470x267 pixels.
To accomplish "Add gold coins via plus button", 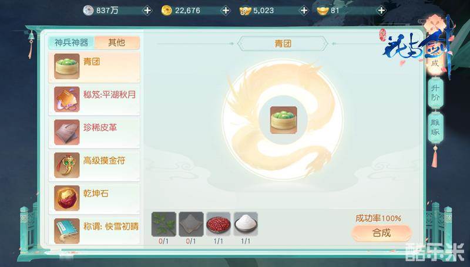I will pyautogui.click(x=226, y=11).
